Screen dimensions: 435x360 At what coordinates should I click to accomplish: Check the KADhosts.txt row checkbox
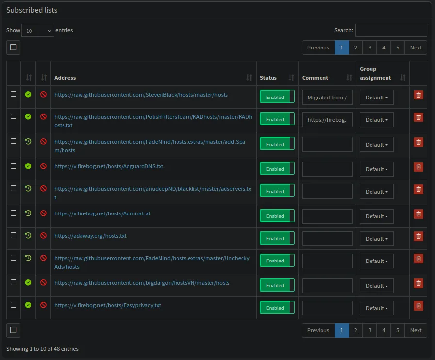point(13,116)
